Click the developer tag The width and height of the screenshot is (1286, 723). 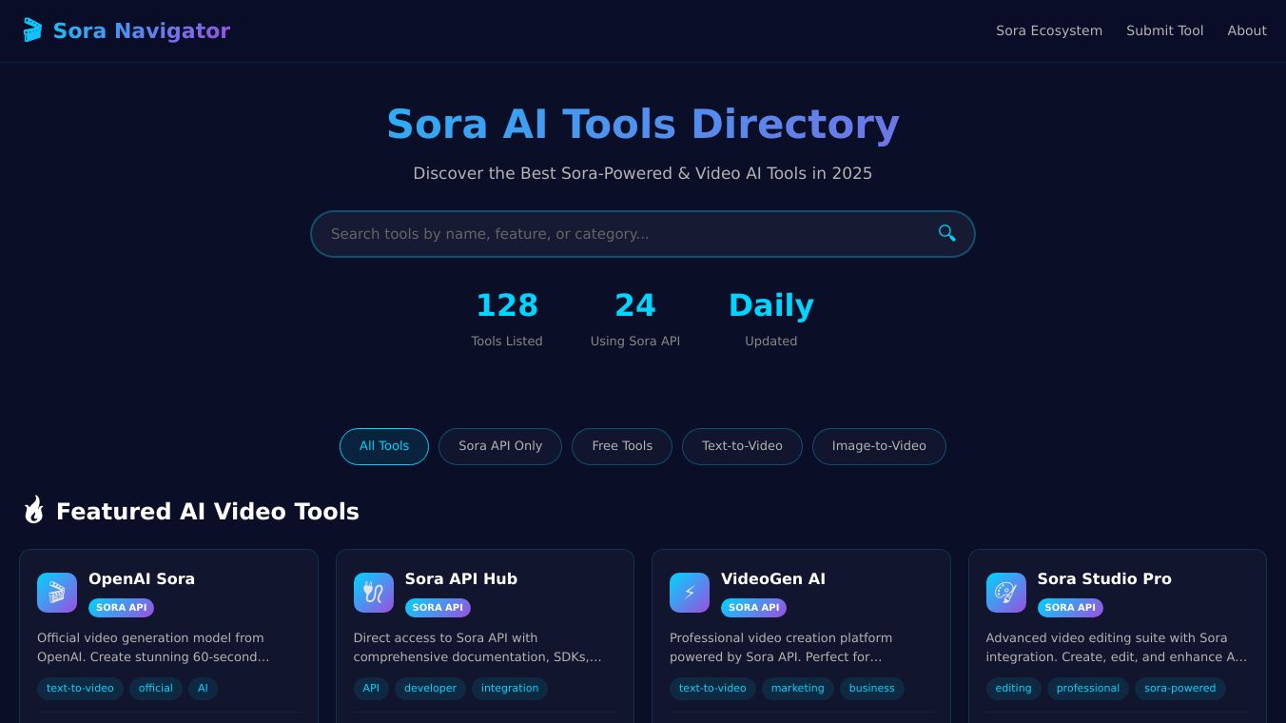(x=430, y=689)
